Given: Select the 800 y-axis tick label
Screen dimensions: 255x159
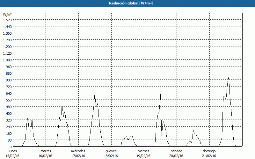Looking at the screenshot, I should pyautogui.click(x=9, y=80).
